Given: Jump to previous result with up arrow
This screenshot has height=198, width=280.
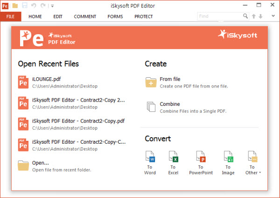Looking at the screenshot, I should tap(253, 16).
